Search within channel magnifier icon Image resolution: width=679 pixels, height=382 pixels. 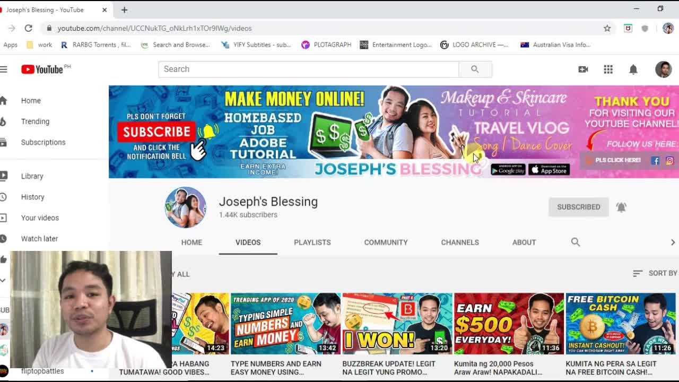[x=576, y=242]
